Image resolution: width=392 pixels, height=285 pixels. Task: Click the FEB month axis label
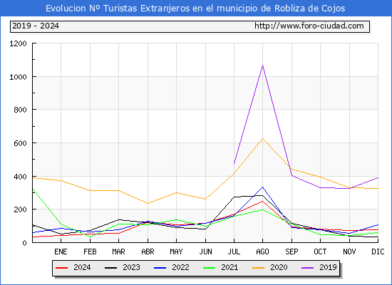[90, 252]
